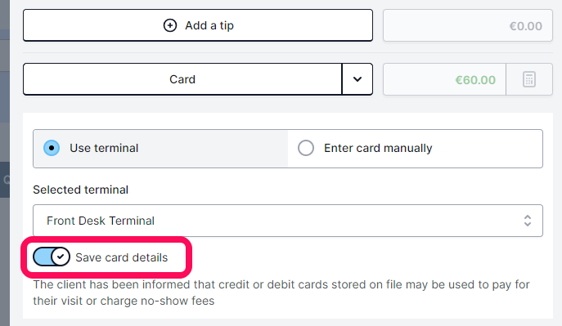Click the dimmed background strip at left

pyautogui.click(x=5, y=163)
